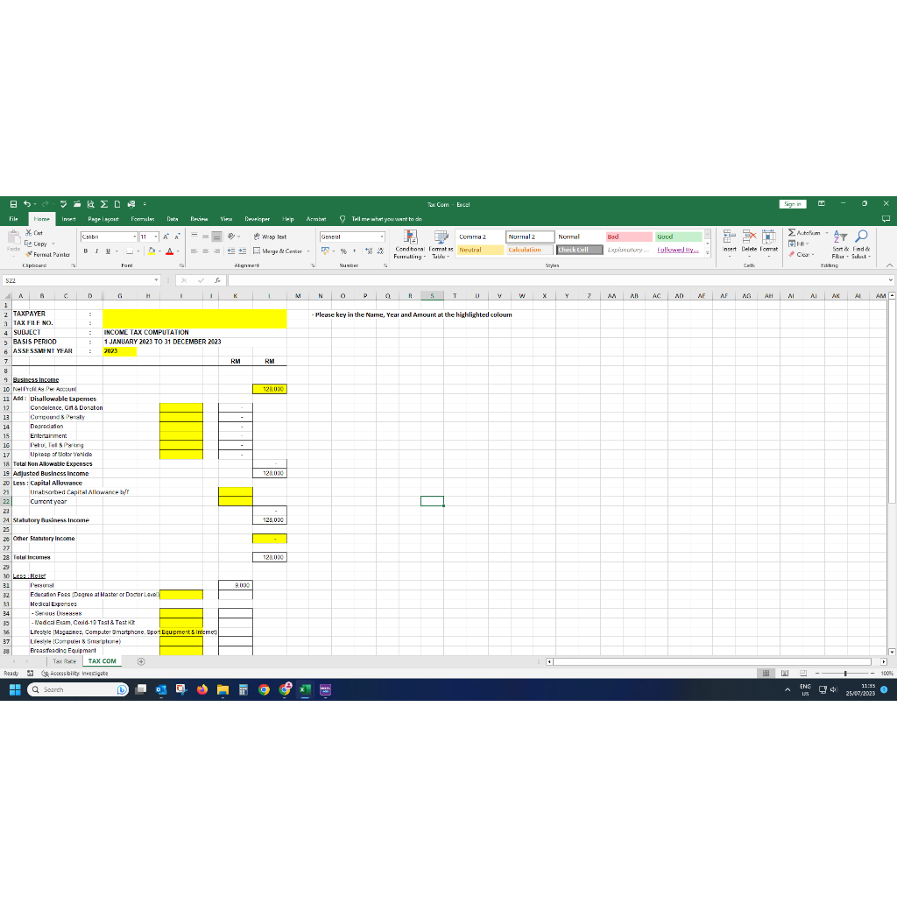Image resolution: width=897 pixels, height=897 pixels.
Task: Add a new sheet with the plus icon
Action: coord(141,661)
